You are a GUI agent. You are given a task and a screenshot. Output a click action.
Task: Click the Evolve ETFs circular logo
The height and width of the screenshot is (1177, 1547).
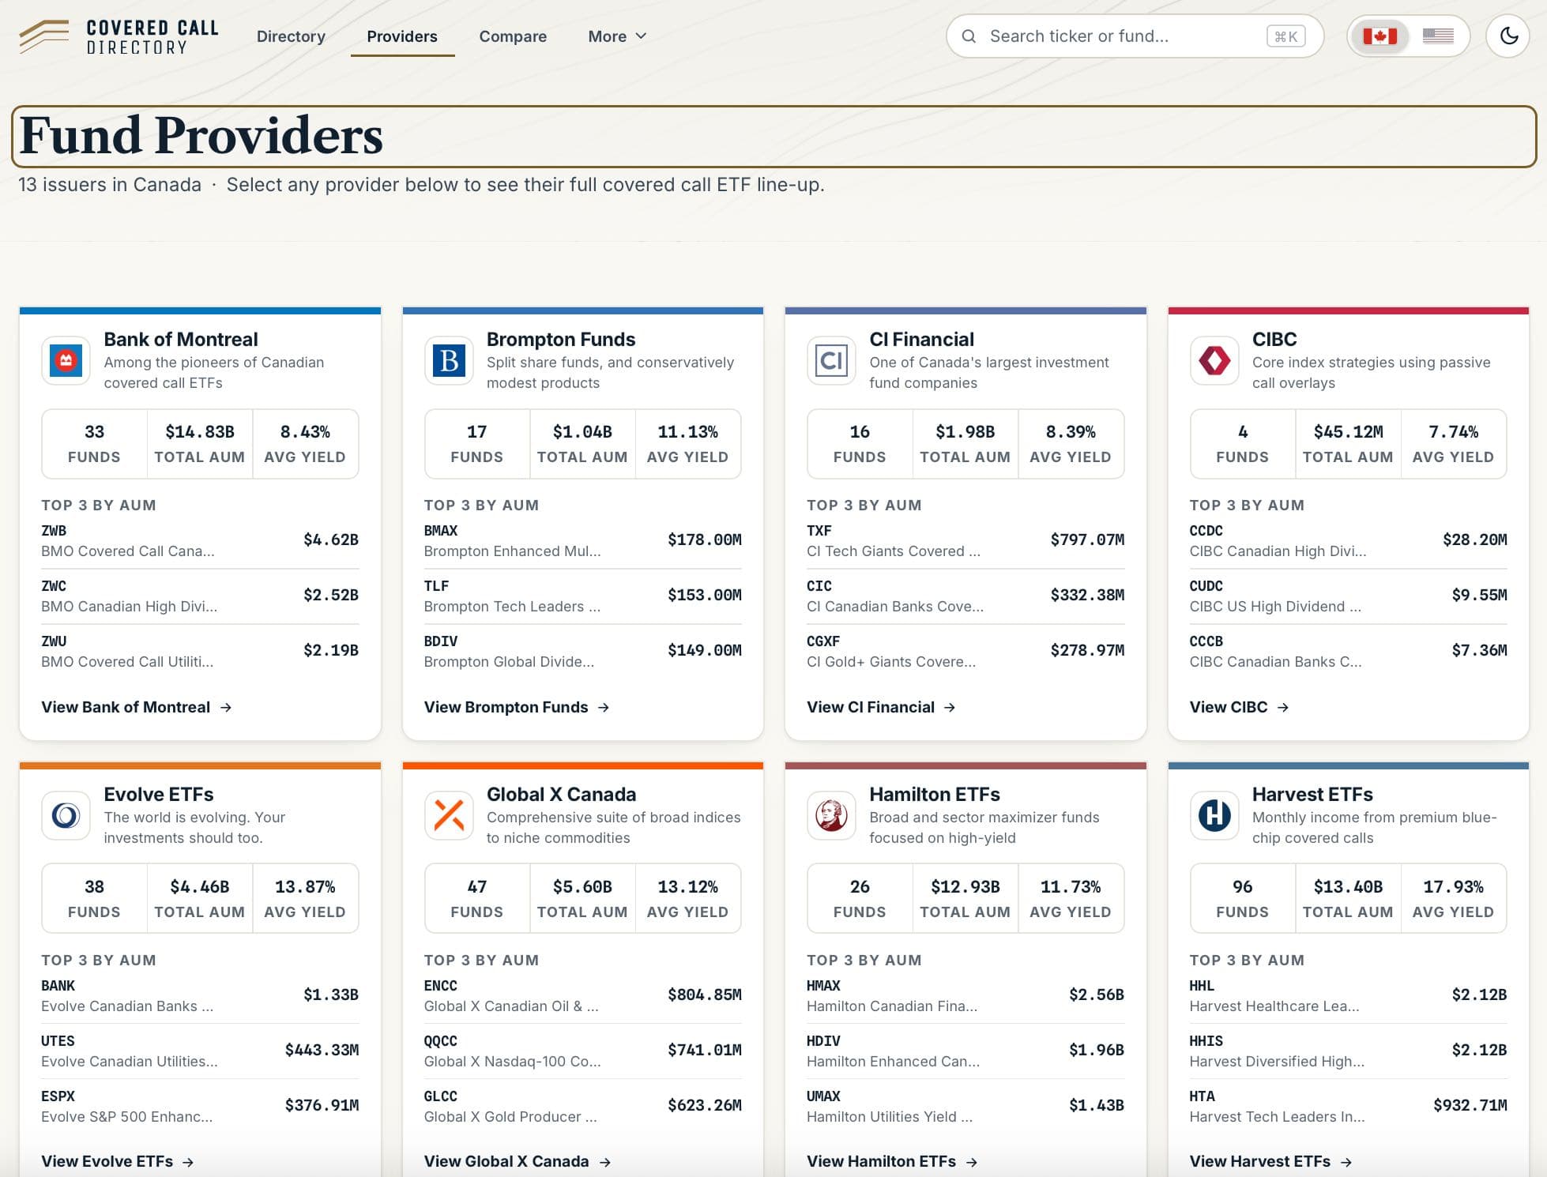[x=66, y=815]
